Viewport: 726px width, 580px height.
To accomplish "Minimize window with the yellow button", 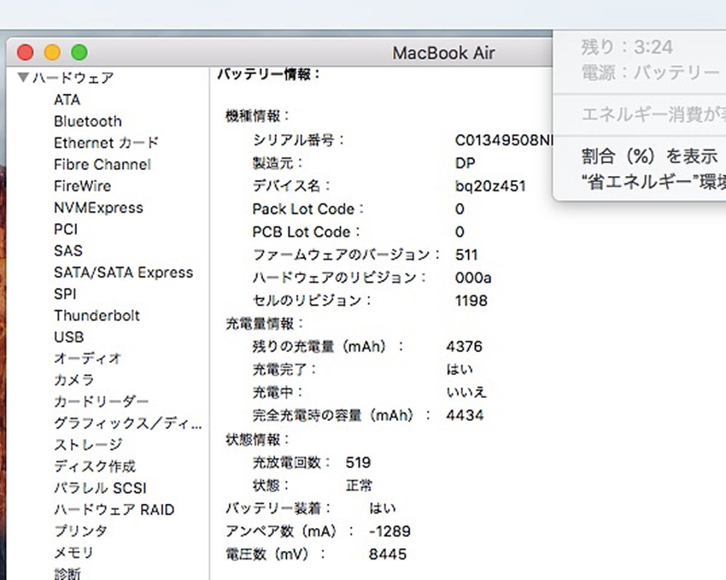I will pyautogui.click(x=53, y=53).
